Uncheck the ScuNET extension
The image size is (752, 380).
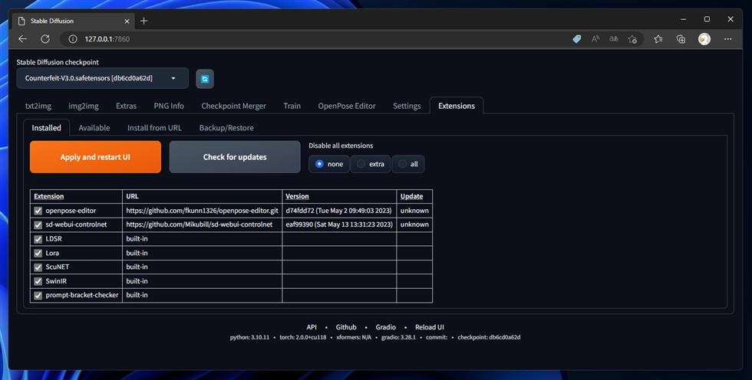[38, 267]
